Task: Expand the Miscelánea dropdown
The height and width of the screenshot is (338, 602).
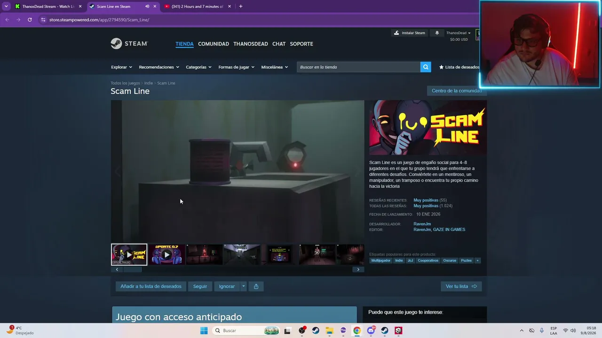Action: pyautogui.click(x=275, y=67)
